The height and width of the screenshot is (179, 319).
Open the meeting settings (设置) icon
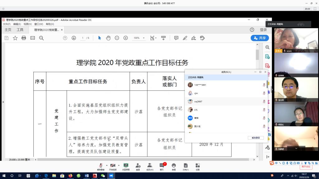point(198,166)
